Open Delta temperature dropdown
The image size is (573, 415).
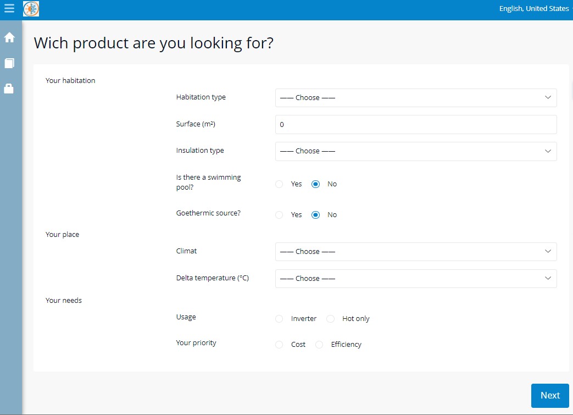[x=415, y=279]
